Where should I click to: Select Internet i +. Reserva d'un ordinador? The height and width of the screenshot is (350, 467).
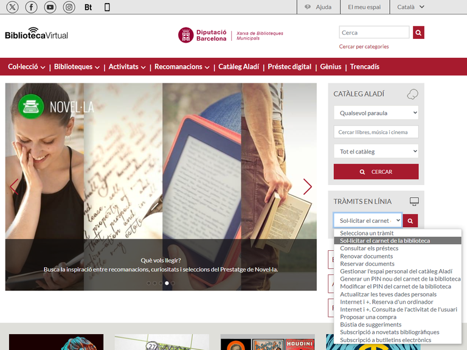point(398,302)
